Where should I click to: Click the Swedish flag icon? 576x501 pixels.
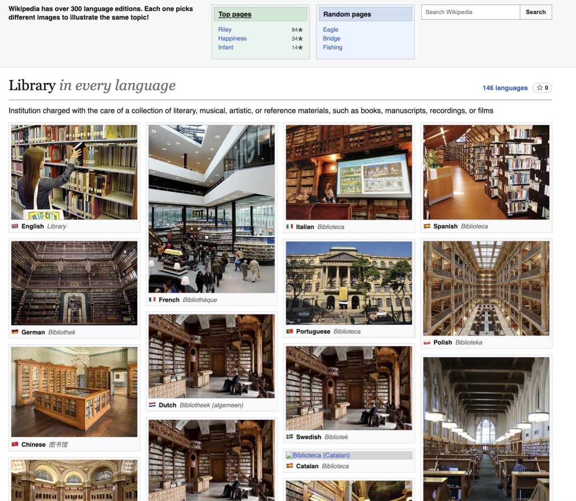pyautogui.click(x=289, y=437)
